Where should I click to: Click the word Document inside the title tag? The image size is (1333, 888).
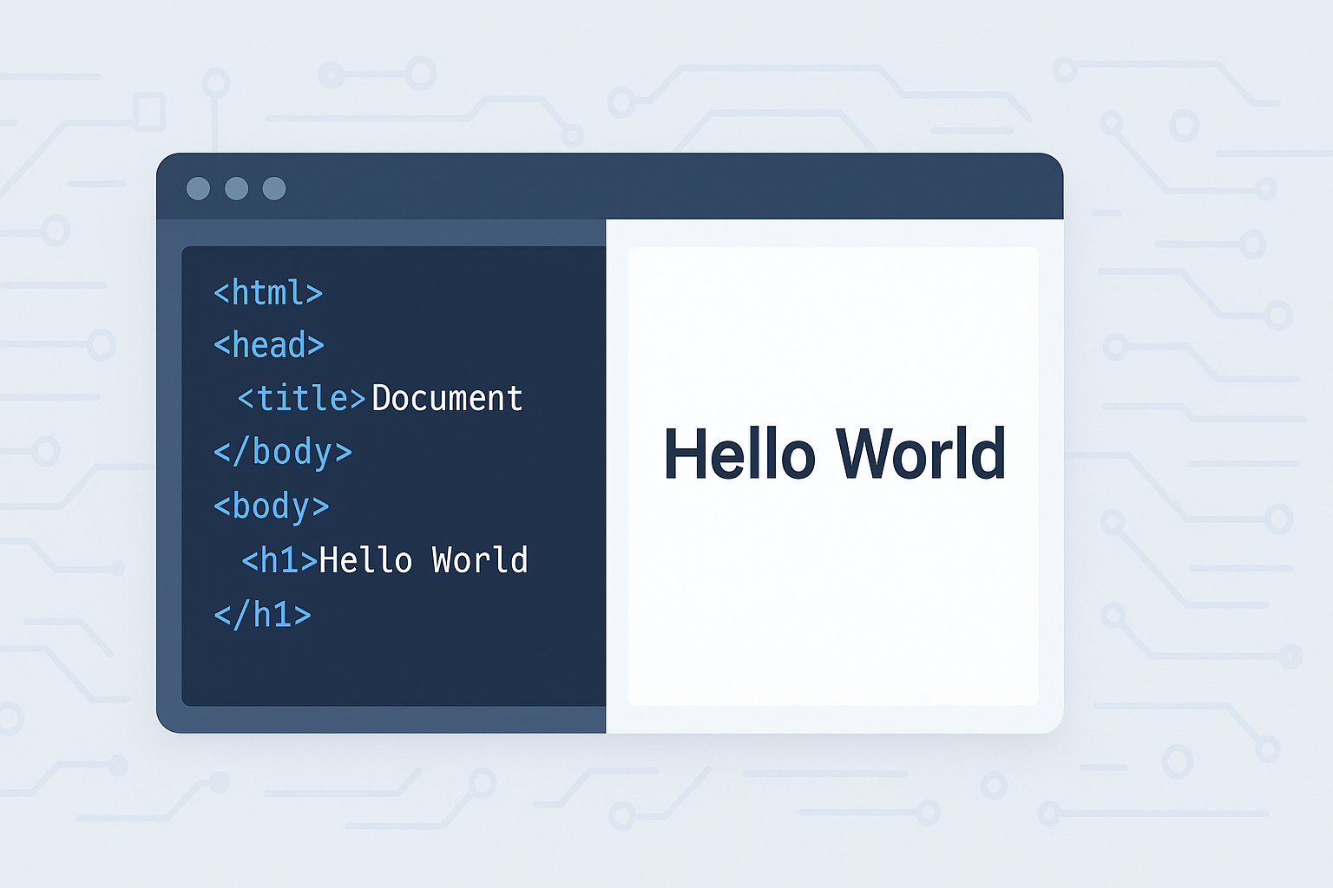[x=446, y=398]
